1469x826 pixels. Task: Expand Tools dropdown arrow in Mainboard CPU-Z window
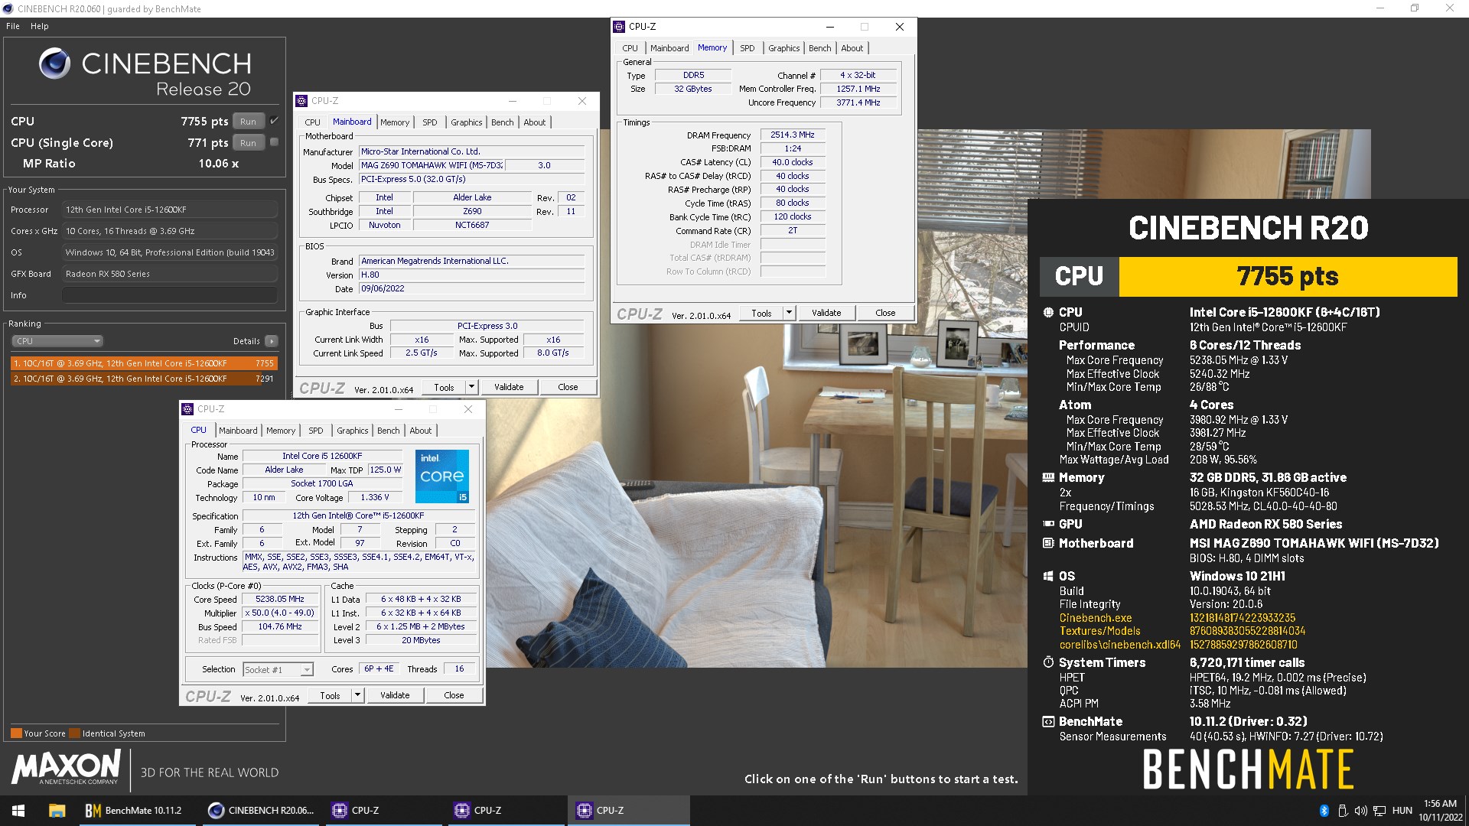472,387
